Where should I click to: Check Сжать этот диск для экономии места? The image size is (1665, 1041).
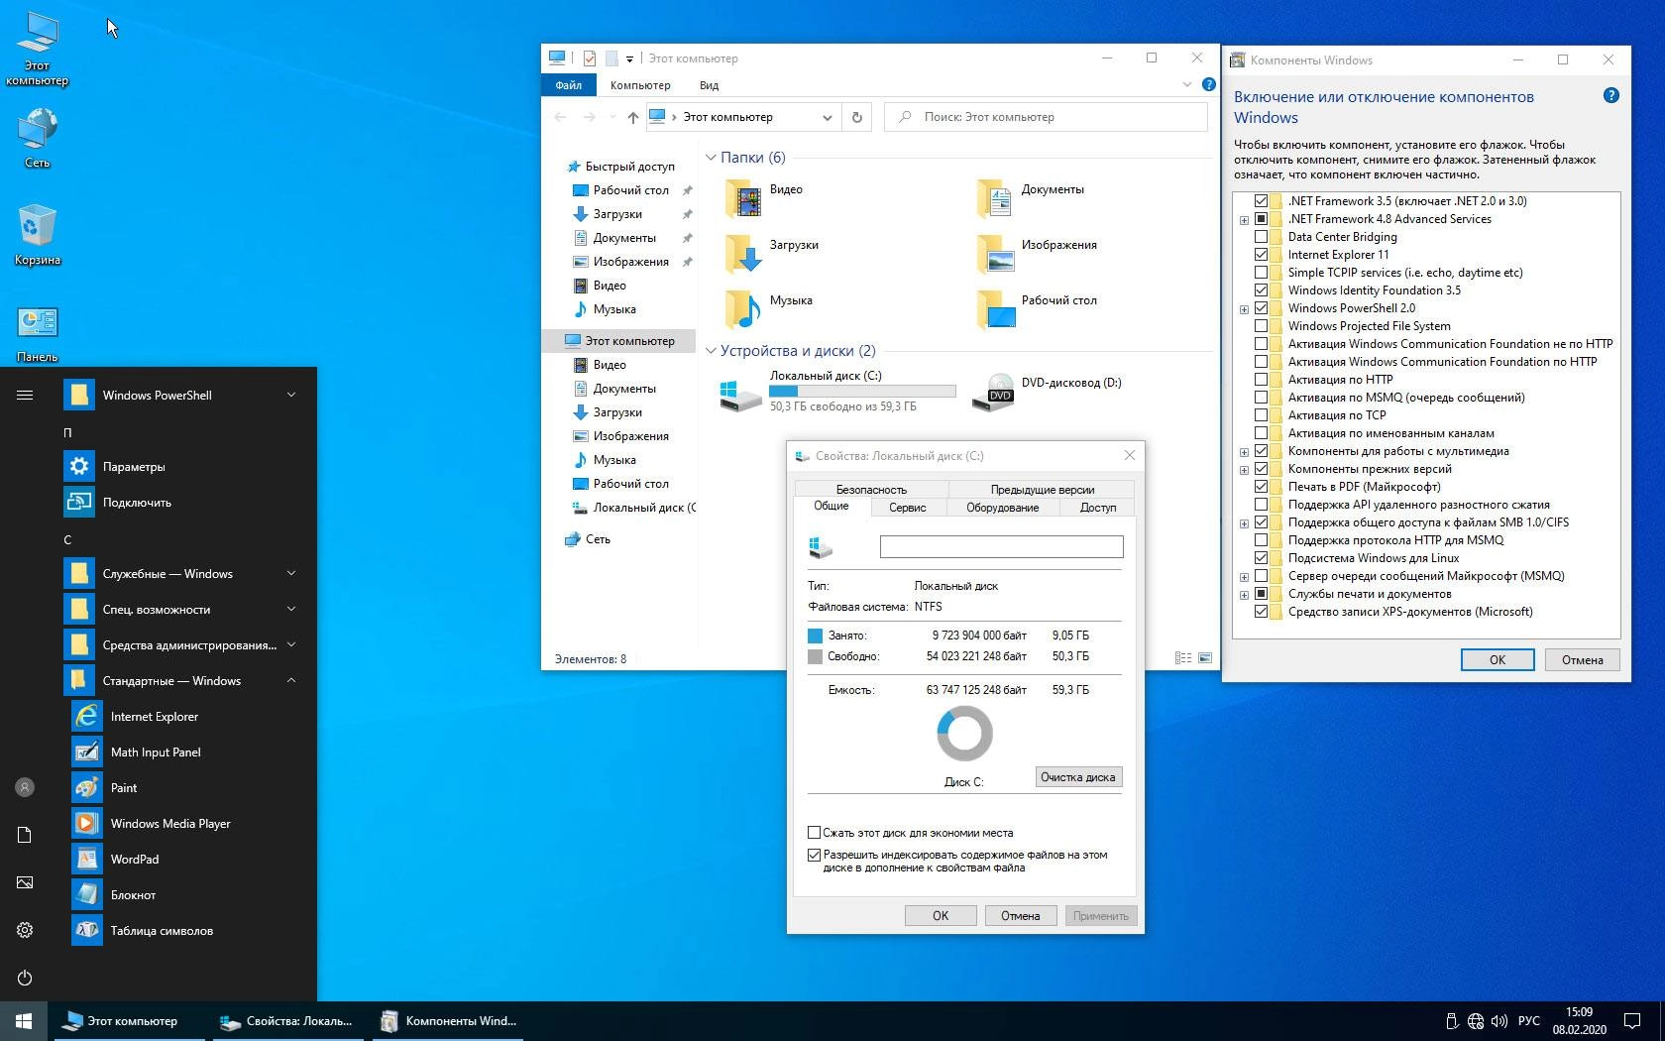814,833
